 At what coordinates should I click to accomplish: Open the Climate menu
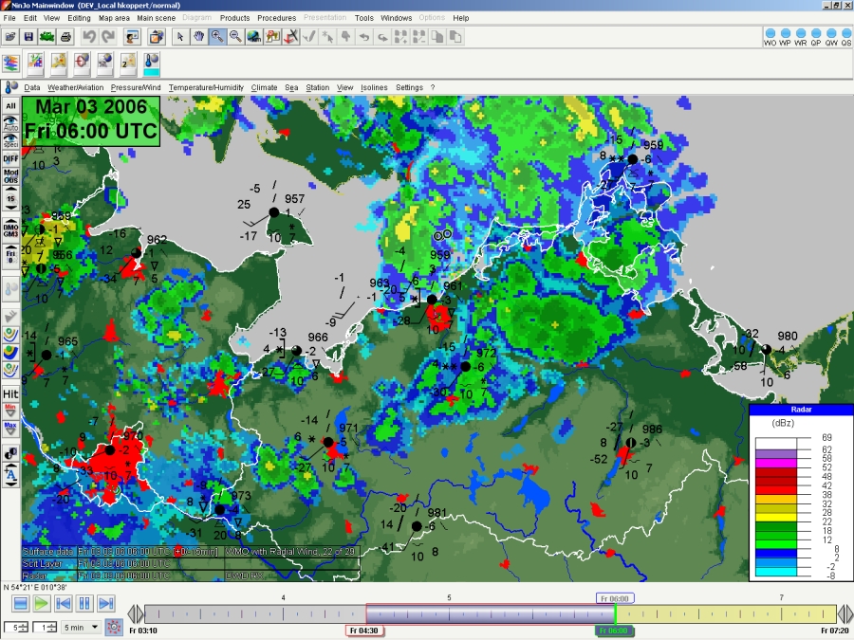264,87
